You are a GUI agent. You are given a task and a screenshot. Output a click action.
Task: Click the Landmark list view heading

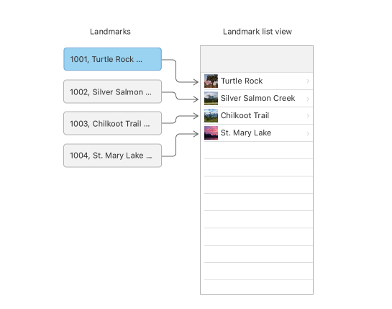pos(257,32)
